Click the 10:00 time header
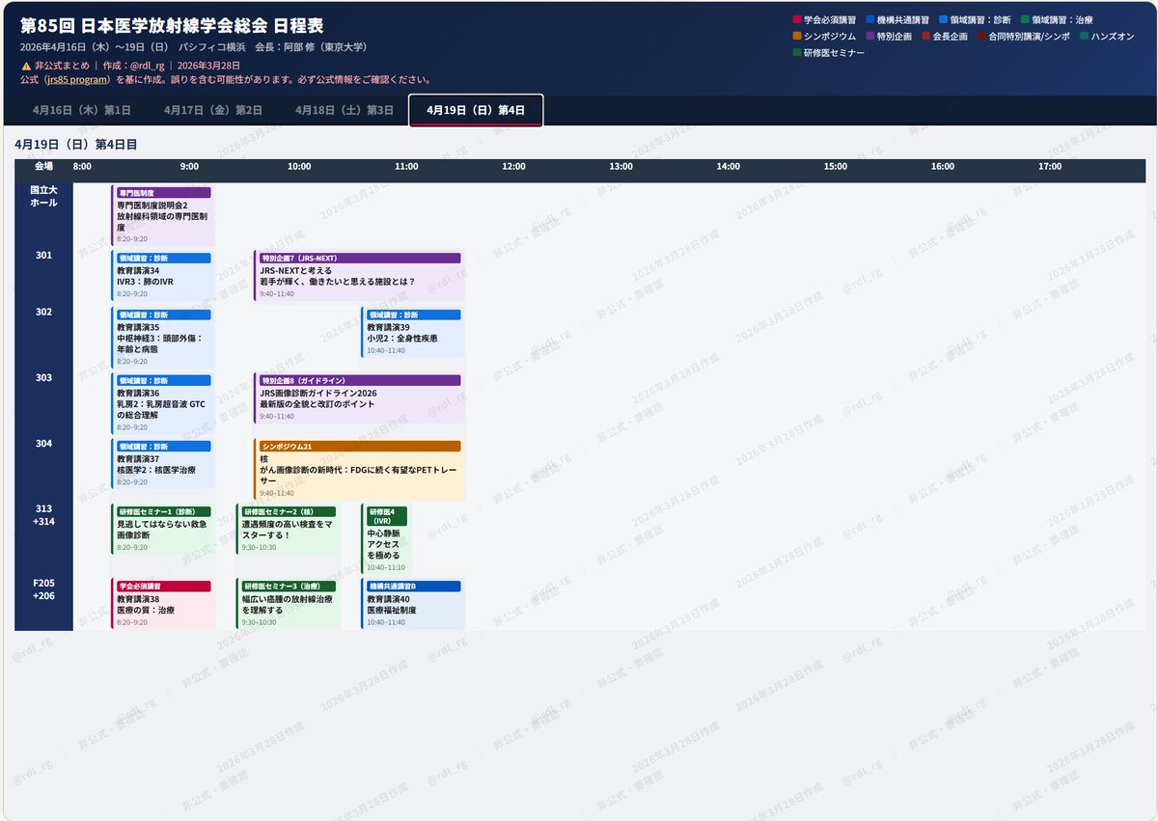Screen dimensions: 1158x821 (299, 167)
